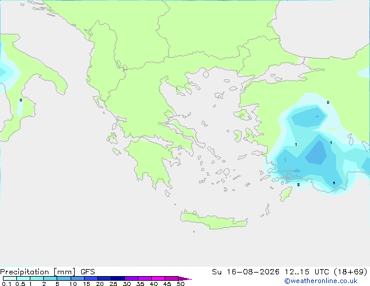Click the '0' value label over southern Italy
The height and width of the screenshot is (286, 370).
tap(21, 100)
